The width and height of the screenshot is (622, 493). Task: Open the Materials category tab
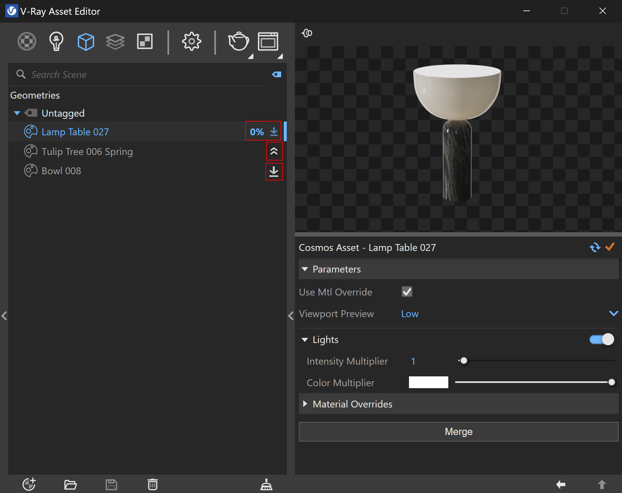[27, 41]
